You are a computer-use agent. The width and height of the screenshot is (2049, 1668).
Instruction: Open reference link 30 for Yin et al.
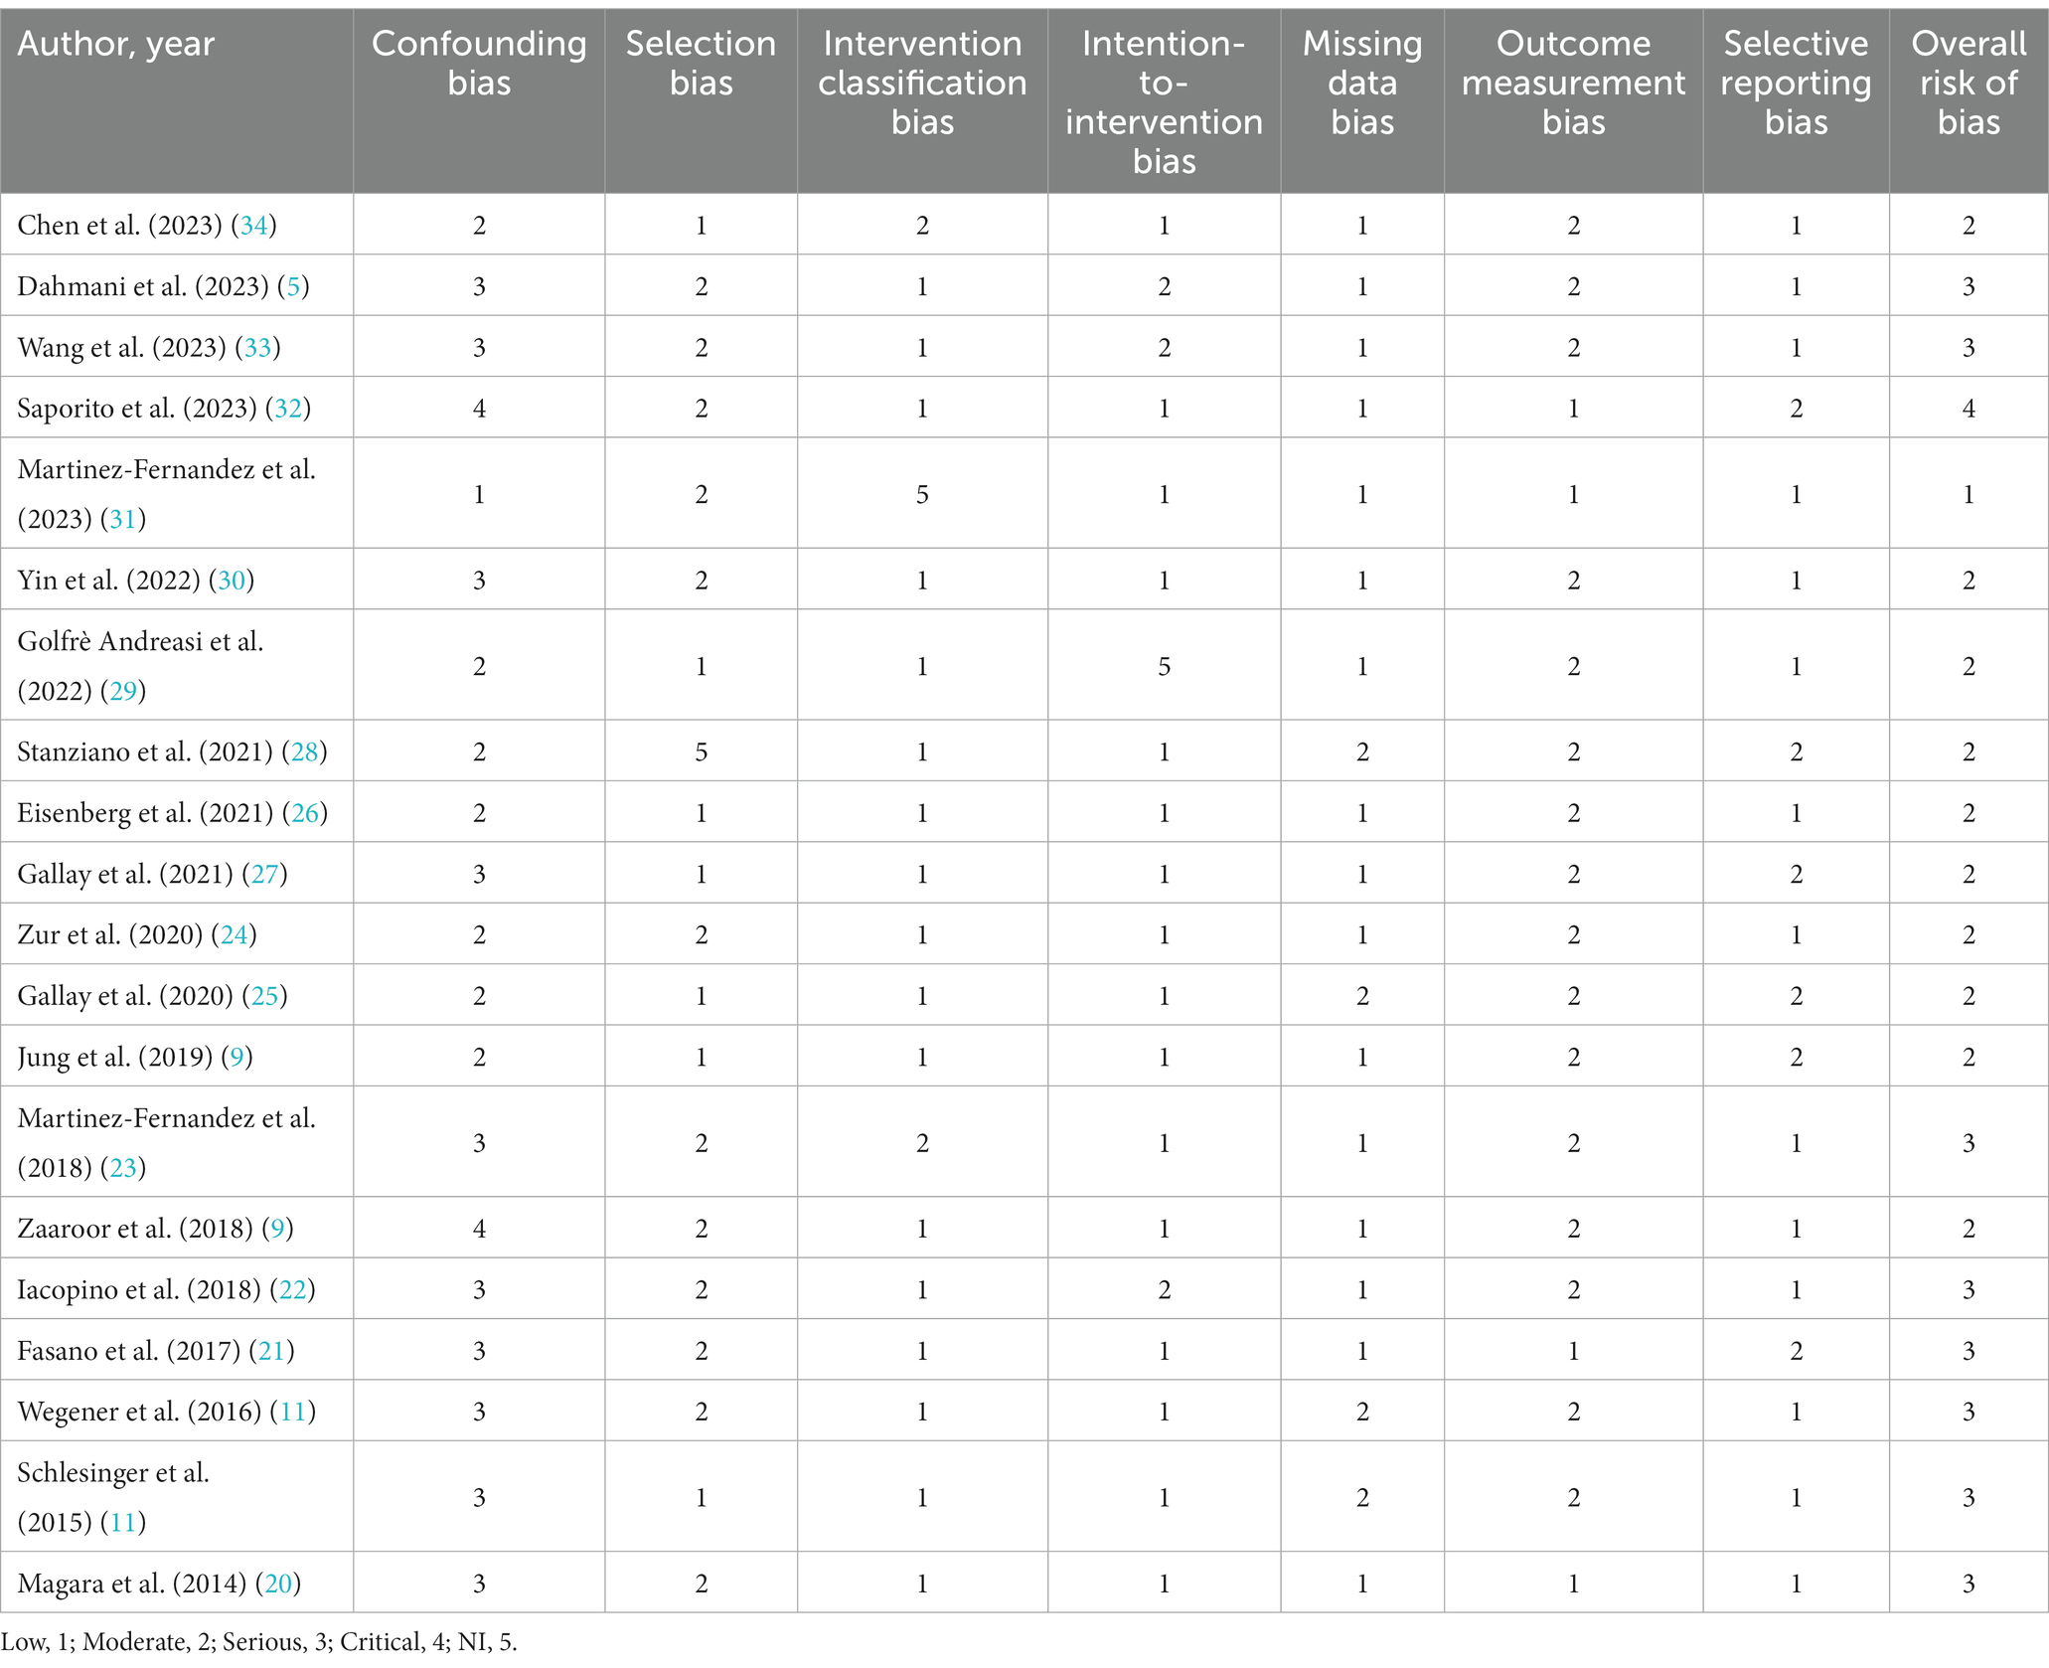(232, 580)
